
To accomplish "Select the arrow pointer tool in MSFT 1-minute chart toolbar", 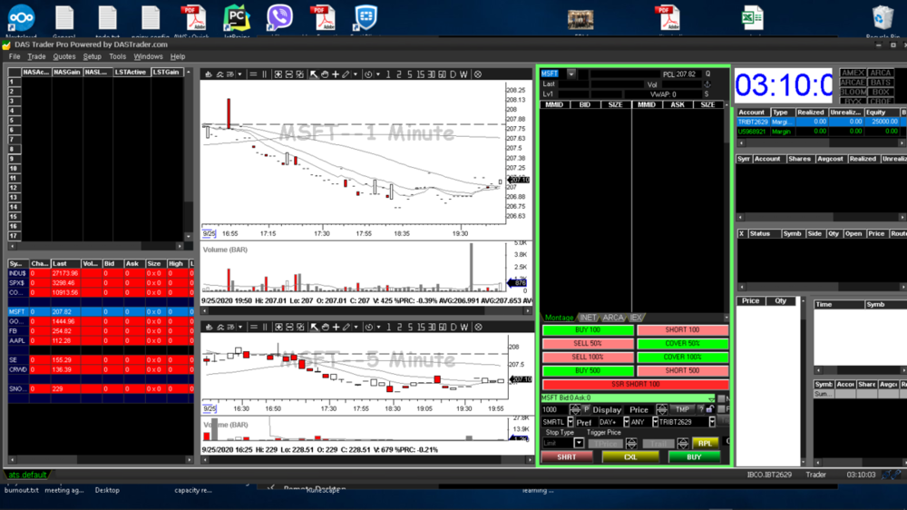I will pyautogui.click(x=313, y=74).
